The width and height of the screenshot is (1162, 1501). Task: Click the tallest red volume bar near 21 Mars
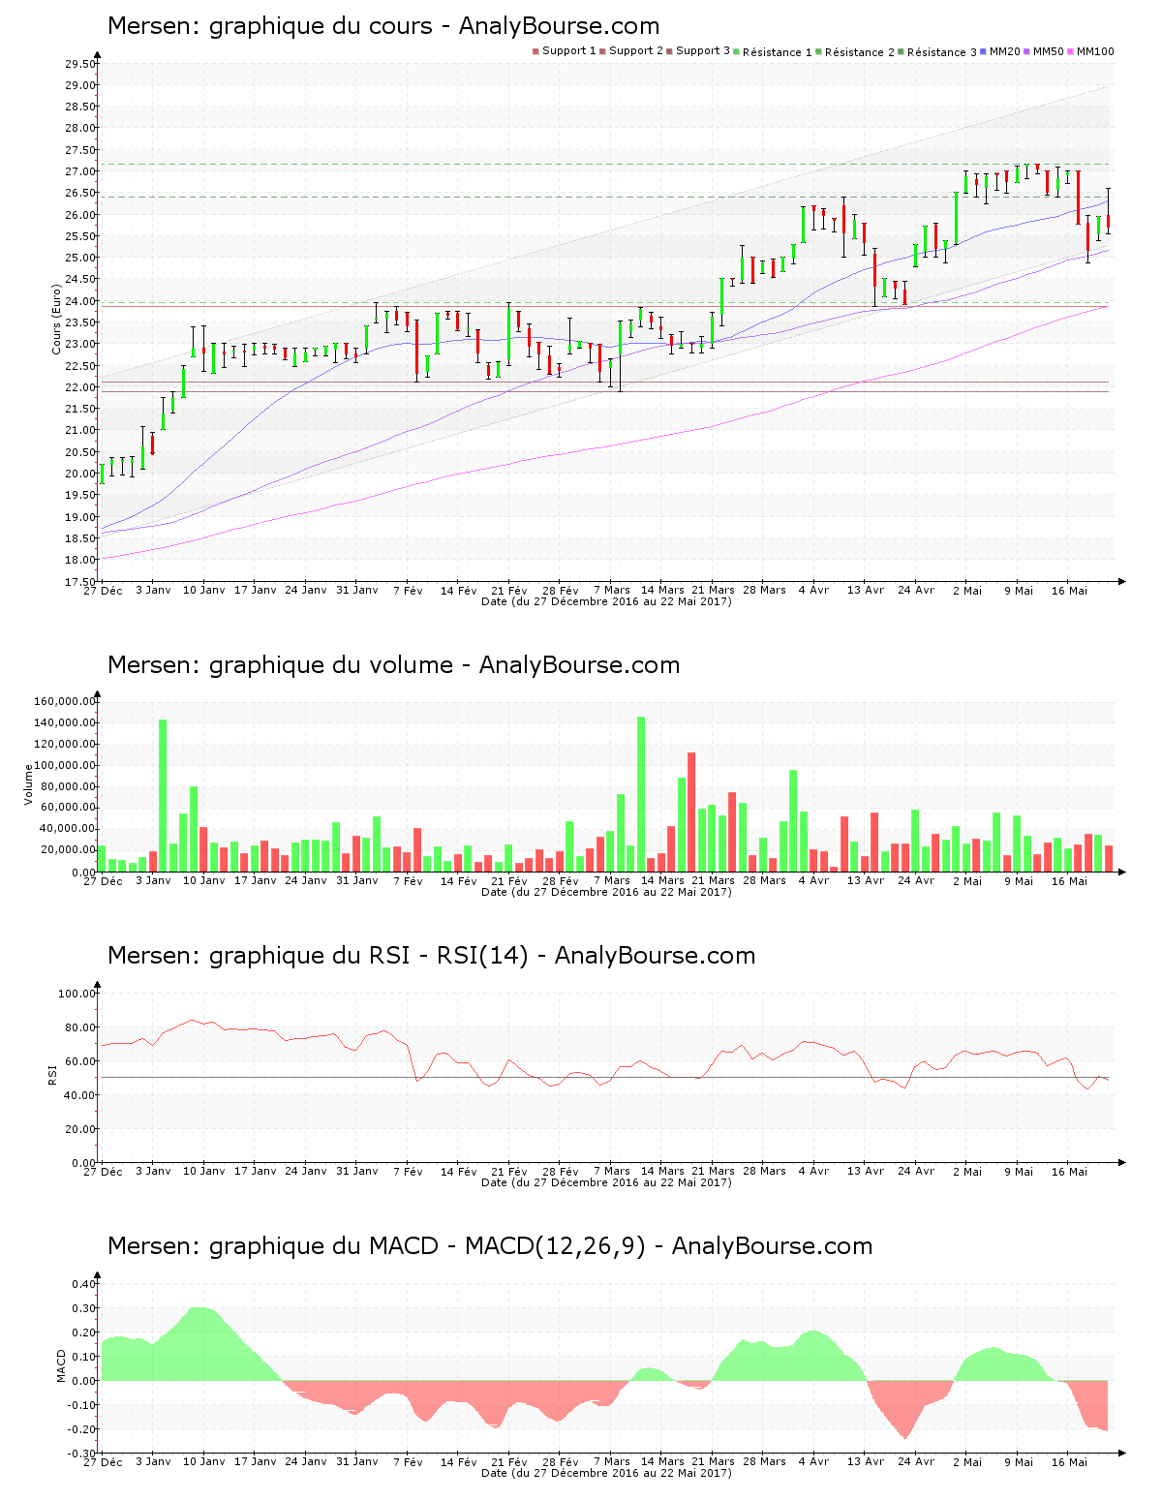pyautogui.click(x=691, y=812)
